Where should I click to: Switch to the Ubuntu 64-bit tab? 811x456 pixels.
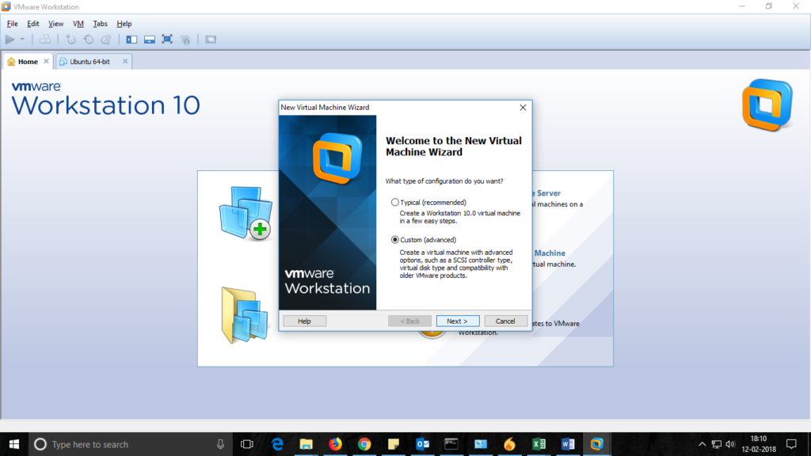click(x=89, y=62)
